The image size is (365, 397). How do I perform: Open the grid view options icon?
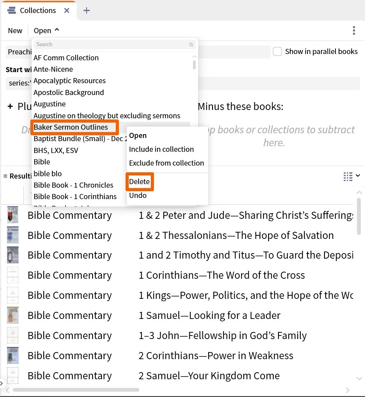(x=348, y=176)
